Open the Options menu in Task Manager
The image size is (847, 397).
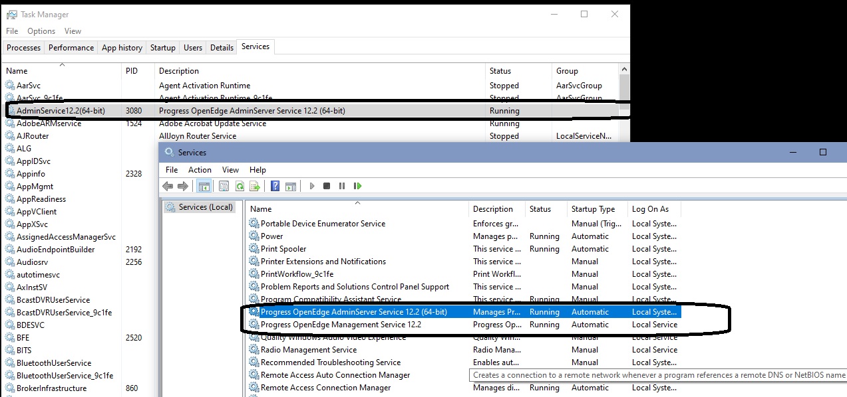(41, 31)
